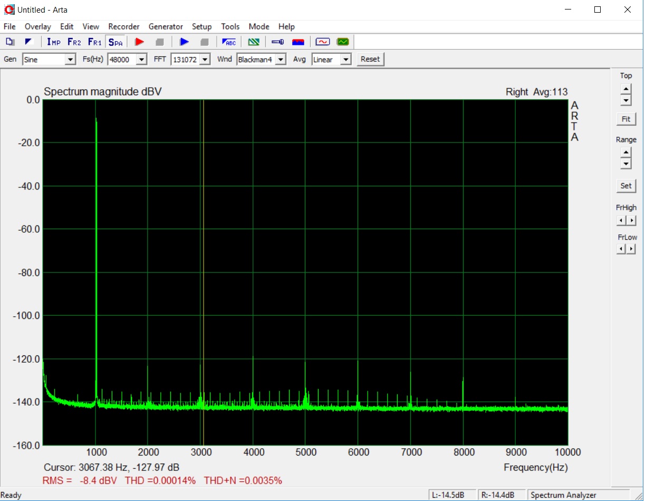645x501 pixels.
Task: Click the Arta application icon in title bar
Action: coord(9,10)
